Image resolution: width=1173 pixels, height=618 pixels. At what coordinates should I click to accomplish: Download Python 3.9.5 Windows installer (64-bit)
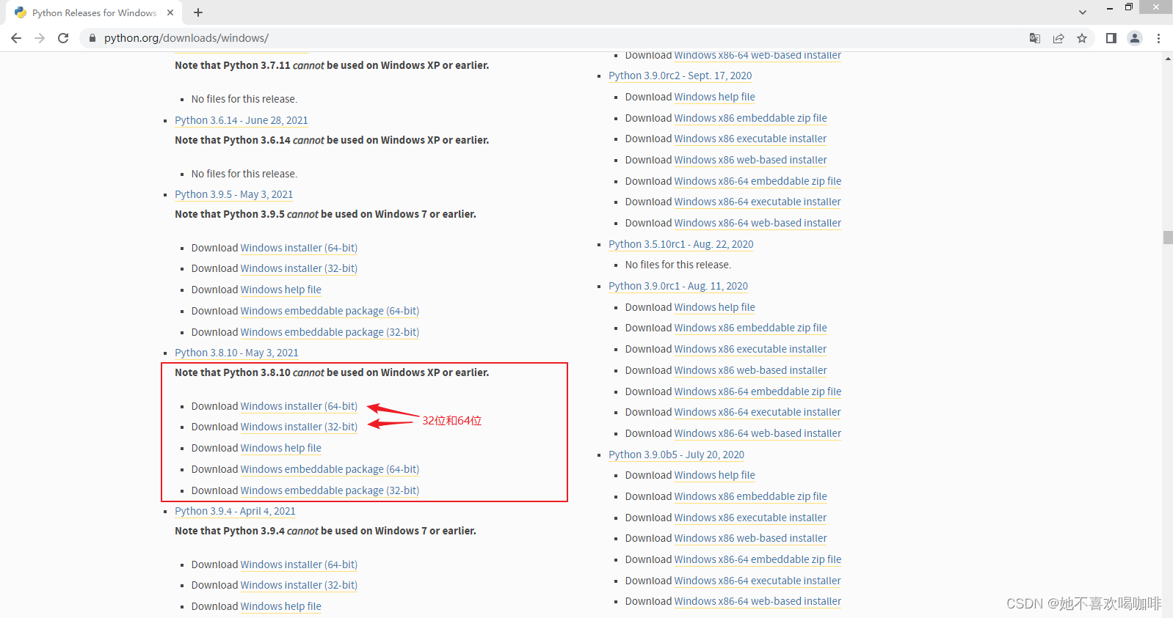tap(299, 248)
